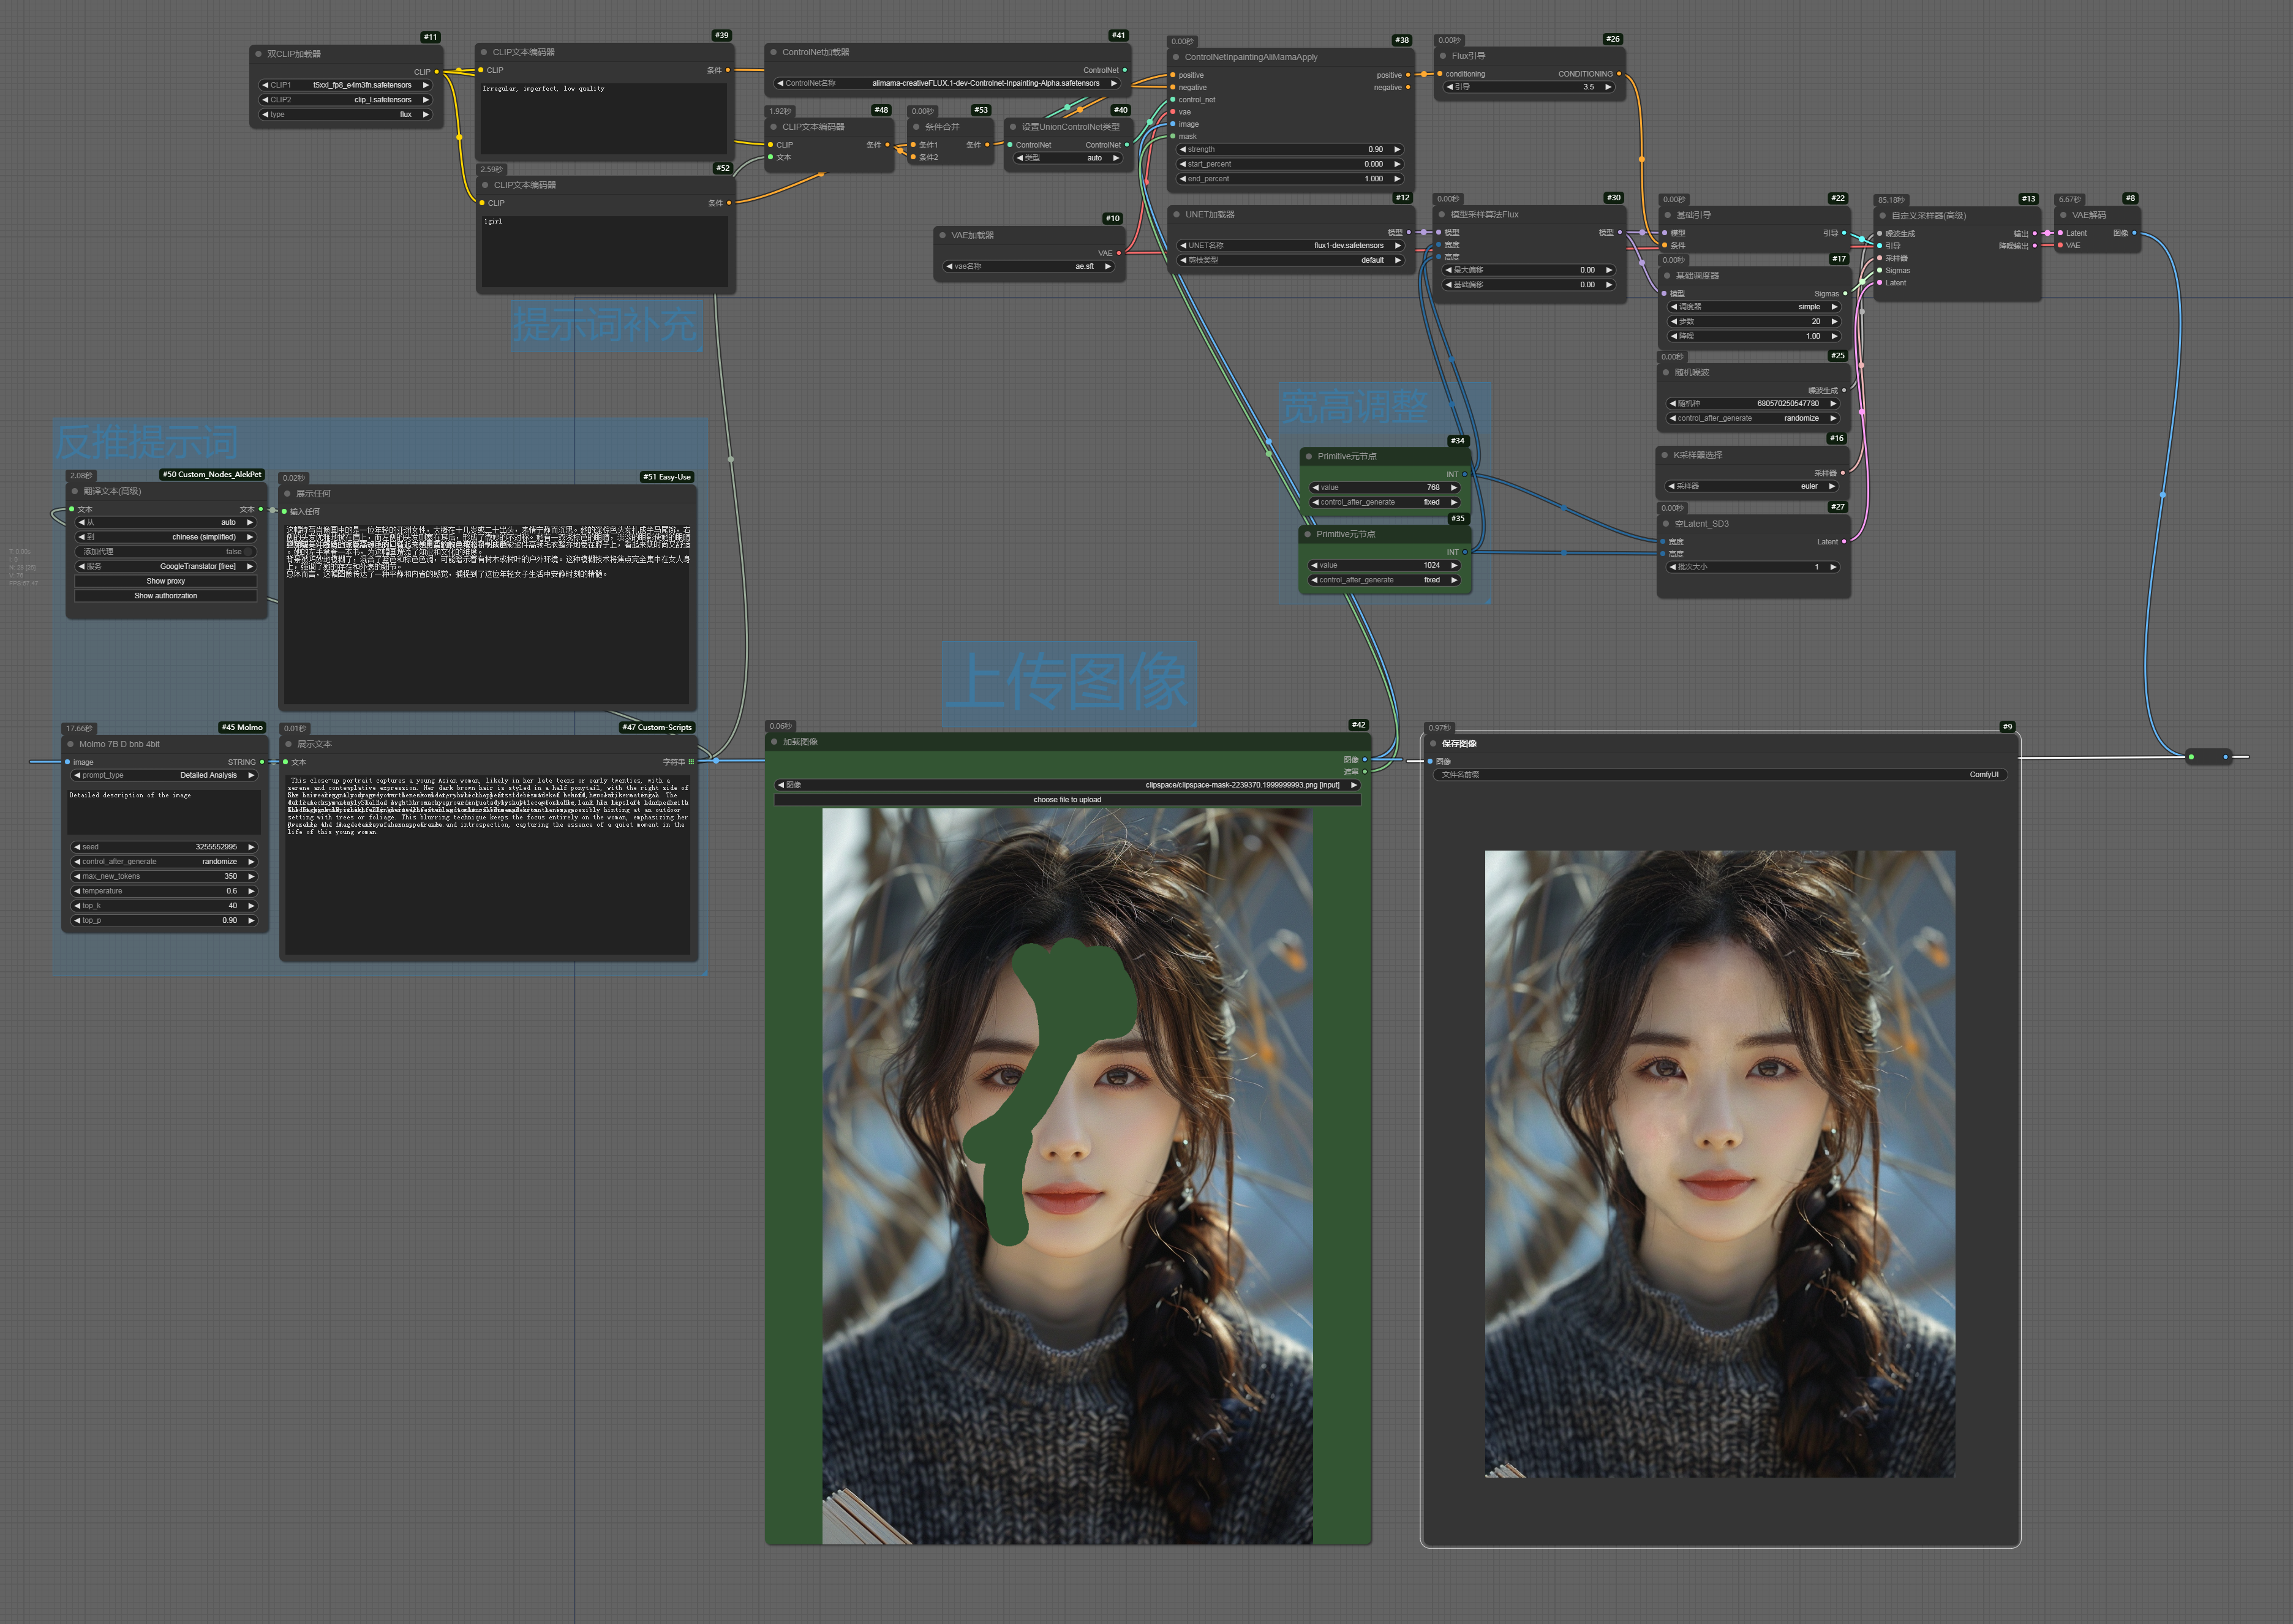Viewport: 2293px width, 1624px height.
Task: Collapse the 基础引导 node via its title dot
Action: pos(1668,215)
